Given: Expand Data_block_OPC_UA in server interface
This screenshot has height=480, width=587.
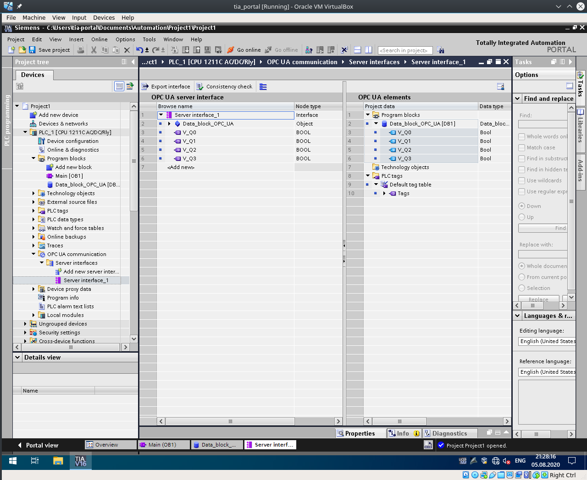Looking at the screenshot, I should (169, 124).
